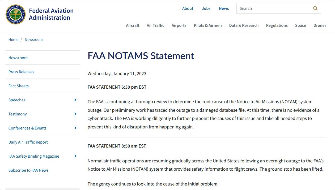Click the Search input field
Screen dimensions: 335x190
pyautogui.click(x=274, y=8)
